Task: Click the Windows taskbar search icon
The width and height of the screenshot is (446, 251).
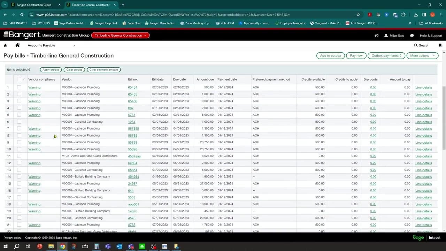Action: tap(16, 246)
